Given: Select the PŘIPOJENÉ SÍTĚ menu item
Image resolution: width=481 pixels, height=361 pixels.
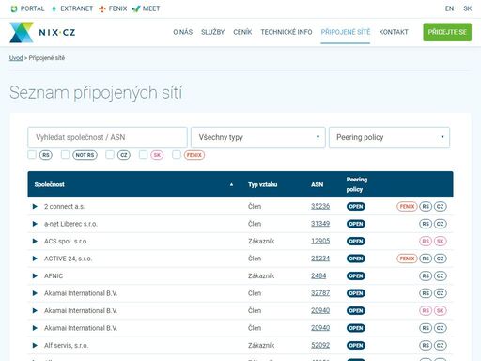Looking at the screenshot, I should [x=346, y=32].
